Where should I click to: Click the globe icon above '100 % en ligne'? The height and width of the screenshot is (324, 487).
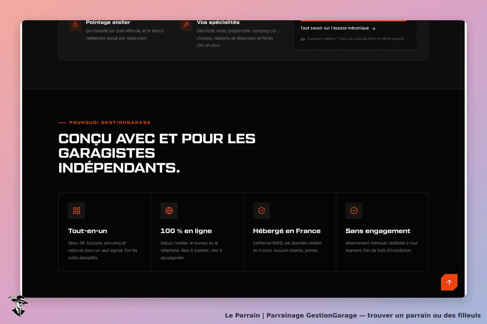pyautogui.click(x=169, y=211)
